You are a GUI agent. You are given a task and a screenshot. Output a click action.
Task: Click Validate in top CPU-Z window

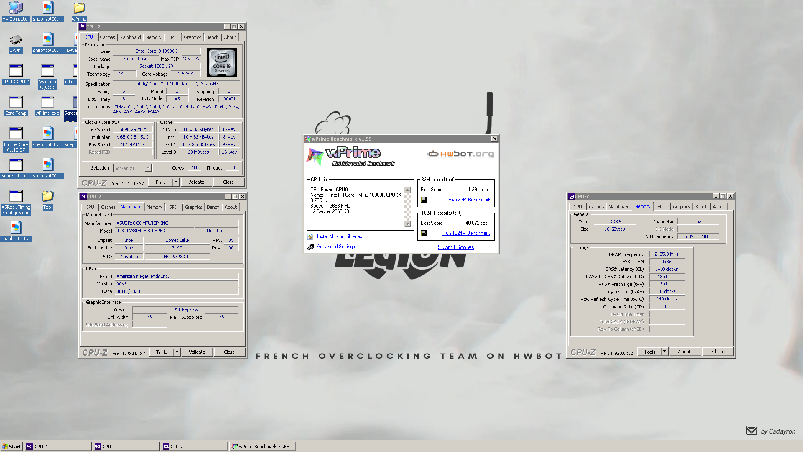[196, 182]
